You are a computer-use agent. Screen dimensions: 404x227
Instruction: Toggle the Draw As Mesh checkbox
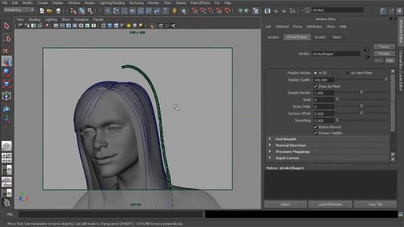click(316, 86)
